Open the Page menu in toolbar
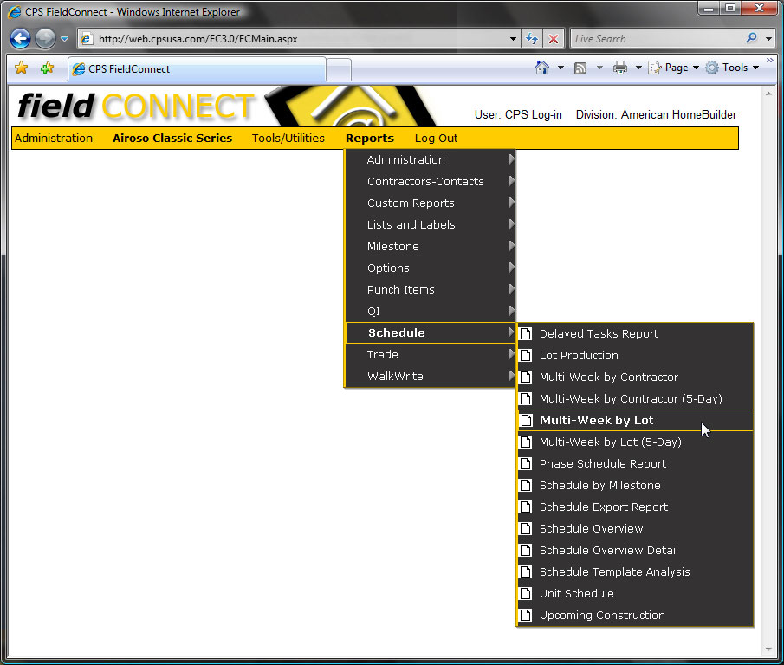This screenshot has height=665, width=784. [673, 68]
